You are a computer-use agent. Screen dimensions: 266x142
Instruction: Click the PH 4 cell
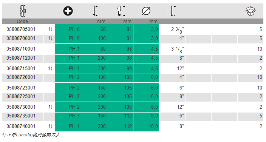click(68, 126)
